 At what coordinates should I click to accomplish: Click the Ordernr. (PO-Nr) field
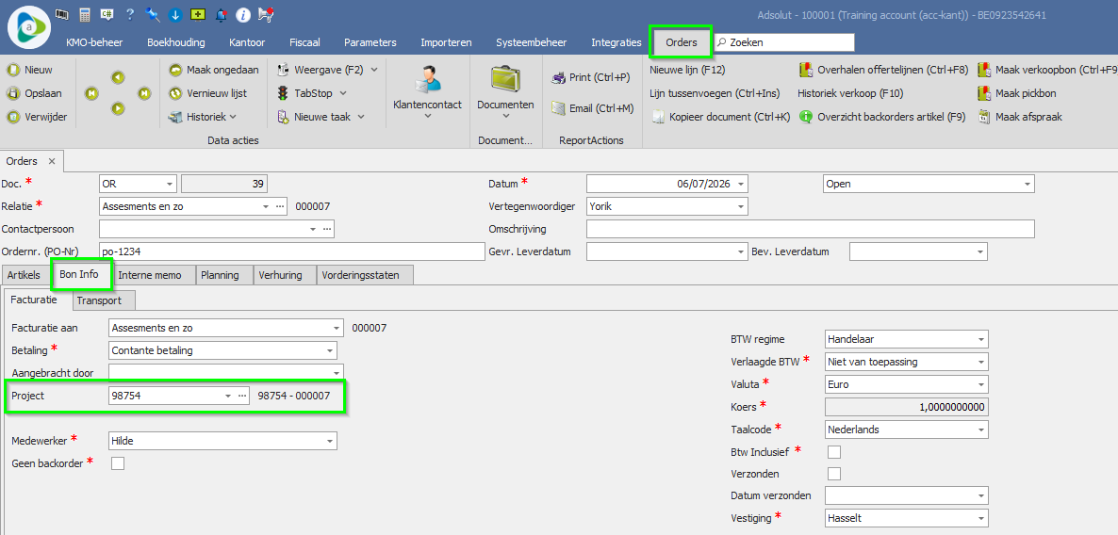pyautogui.click(x=291, y=251)
